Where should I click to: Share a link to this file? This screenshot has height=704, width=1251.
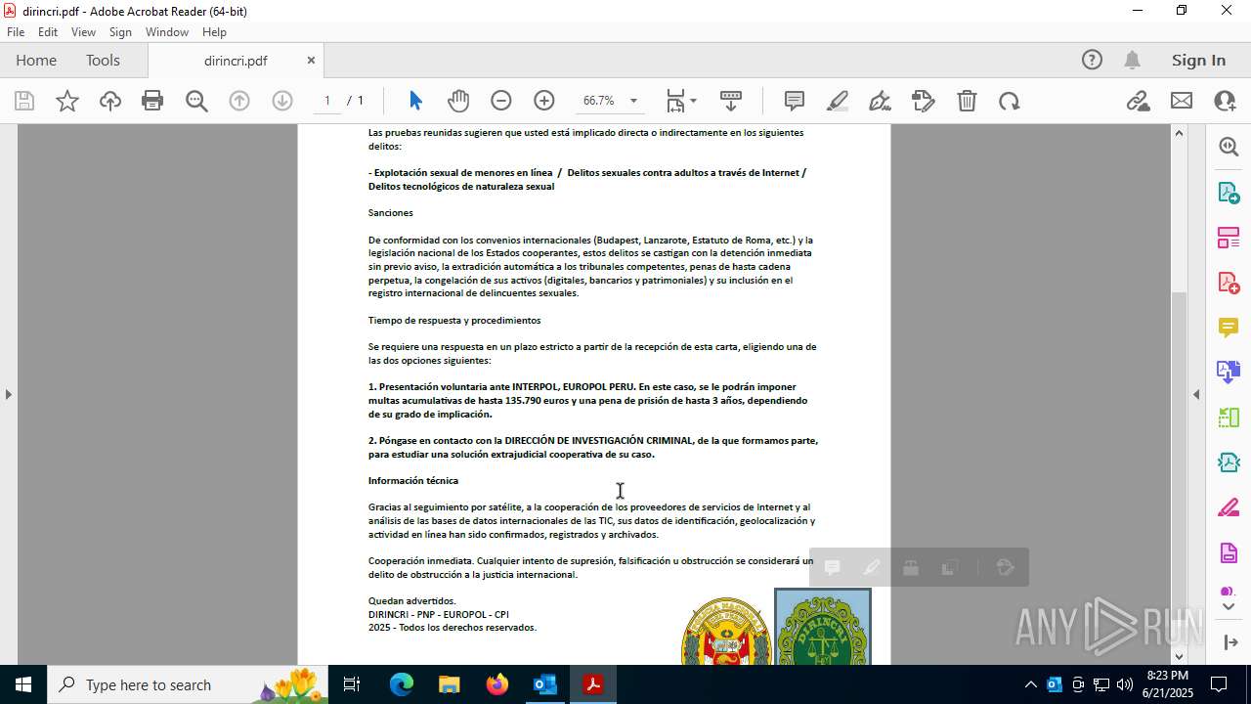point(1138,101)
